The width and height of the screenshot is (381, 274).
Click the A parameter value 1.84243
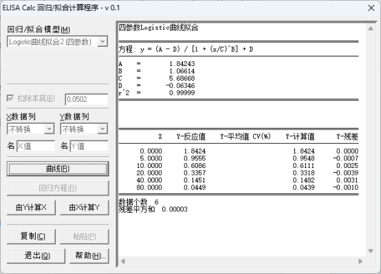(182, 64)
